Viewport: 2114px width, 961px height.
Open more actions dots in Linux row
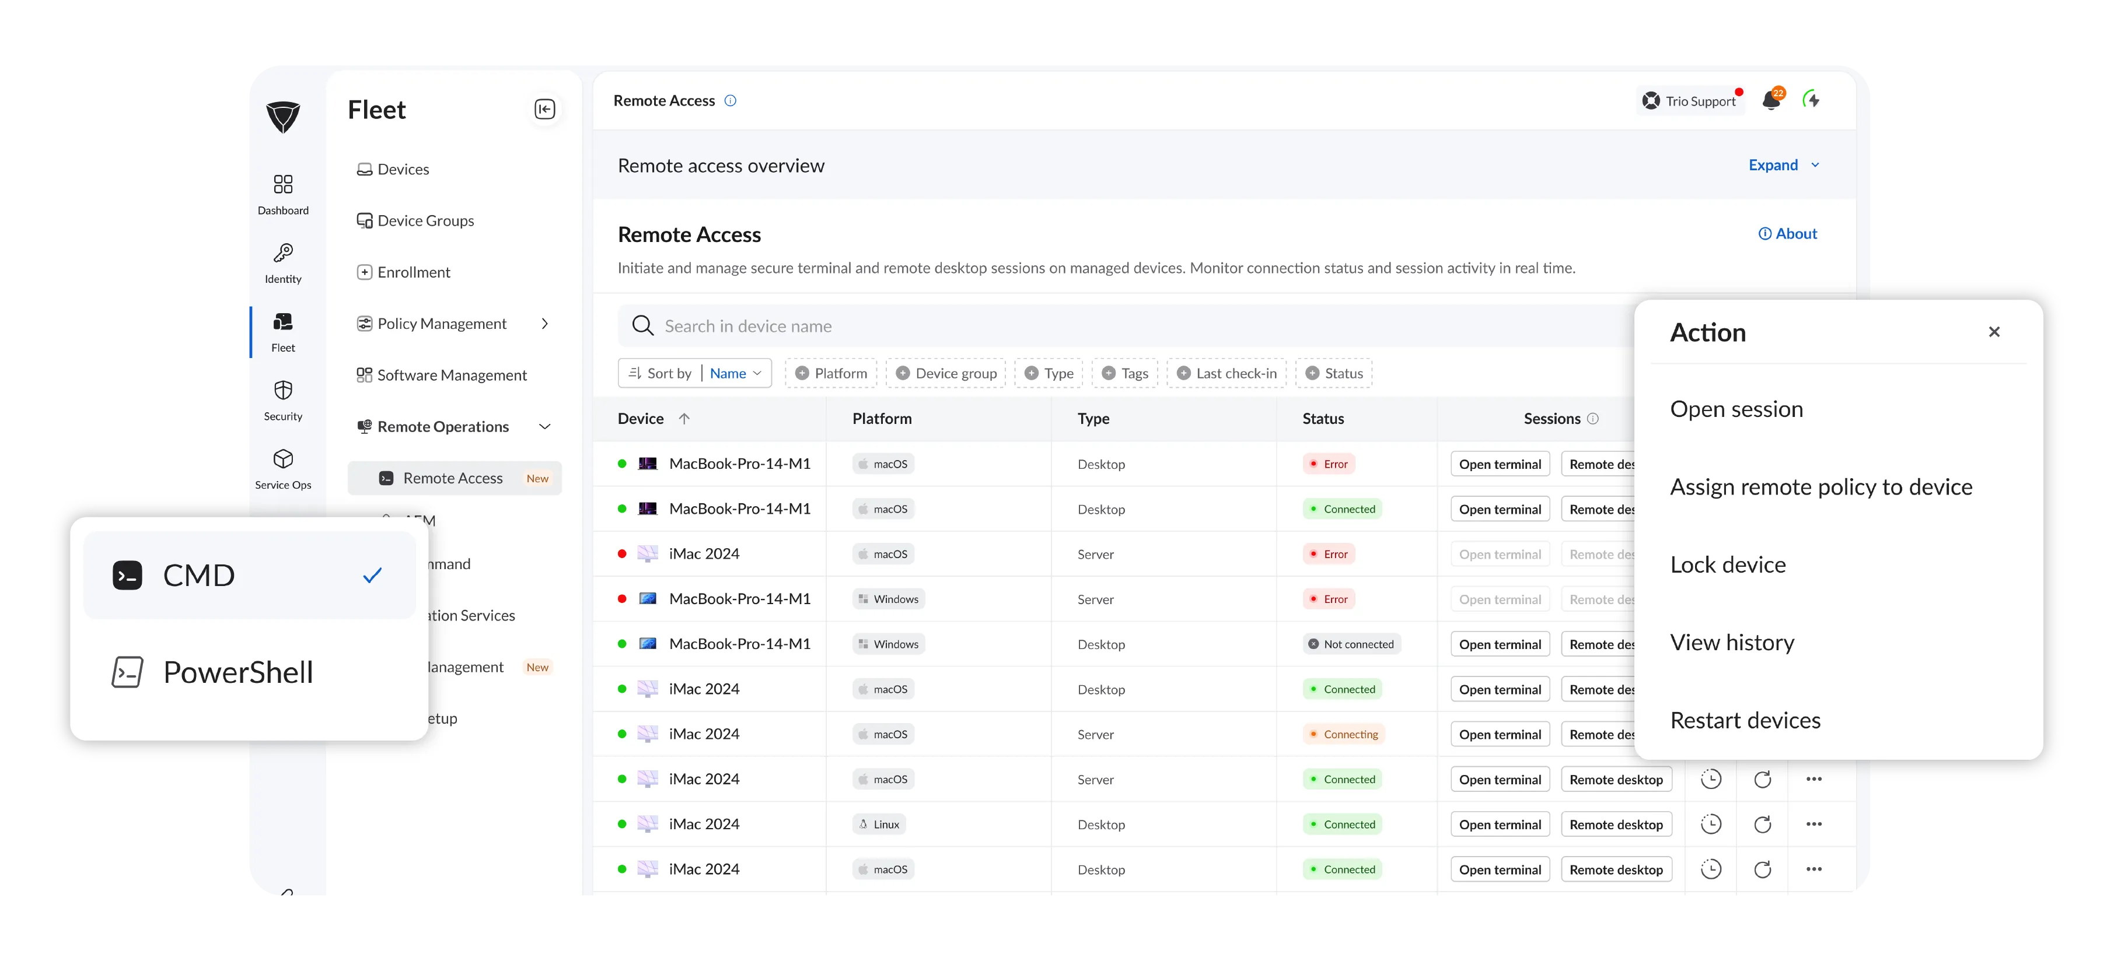point(1814,824)
